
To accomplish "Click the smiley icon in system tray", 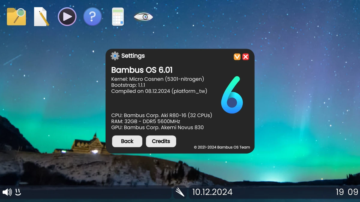I will pos(18,192).
